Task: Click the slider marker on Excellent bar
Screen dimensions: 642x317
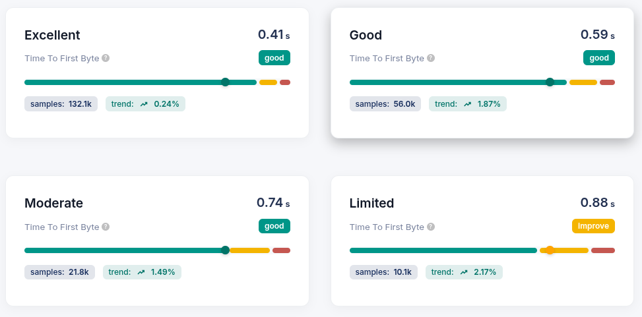Action: pos(225,82)
